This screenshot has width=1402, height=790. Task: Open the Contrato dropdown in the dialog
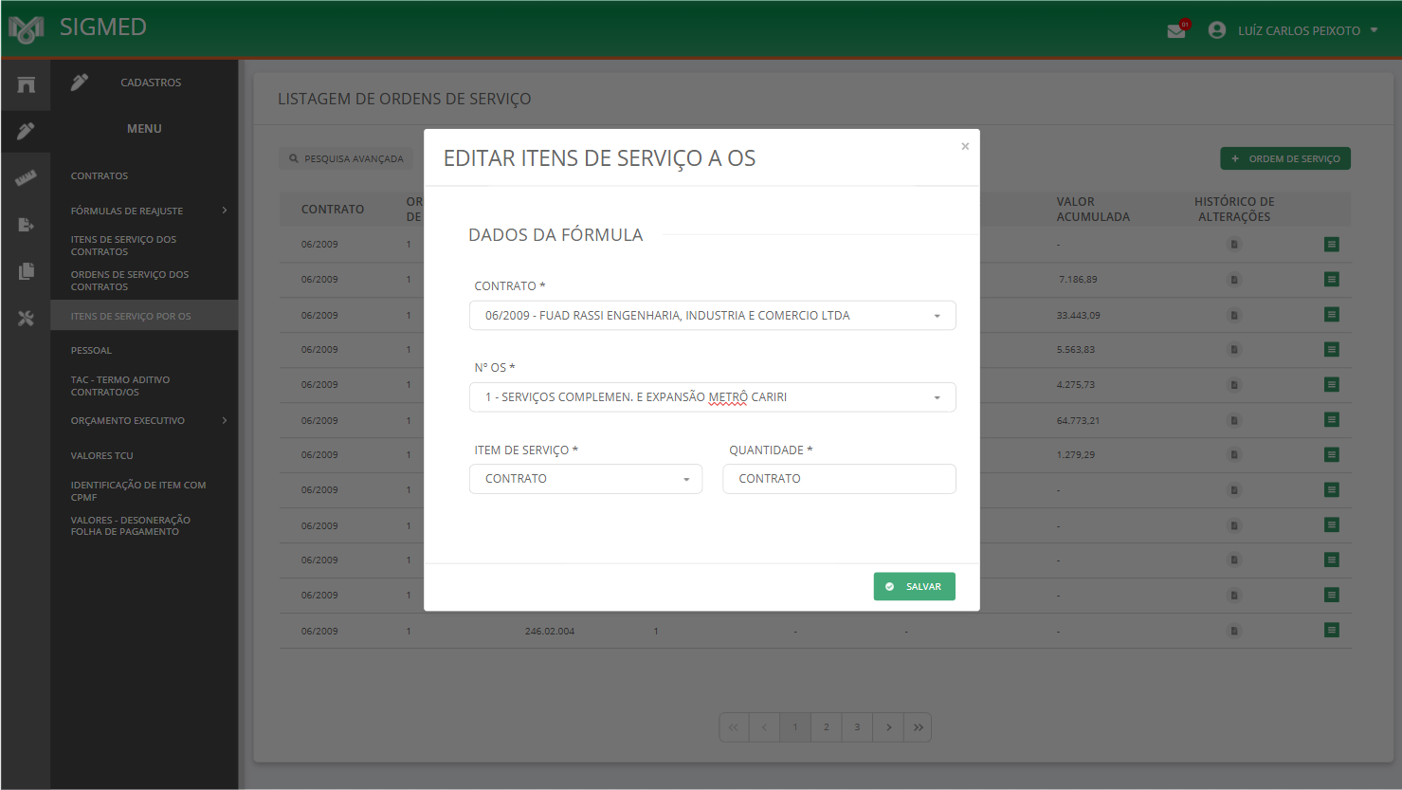713,316
